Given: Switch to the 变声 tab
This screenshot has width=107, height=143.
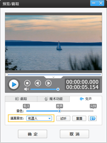Looking at the screenshot, I should coord(86,99).
